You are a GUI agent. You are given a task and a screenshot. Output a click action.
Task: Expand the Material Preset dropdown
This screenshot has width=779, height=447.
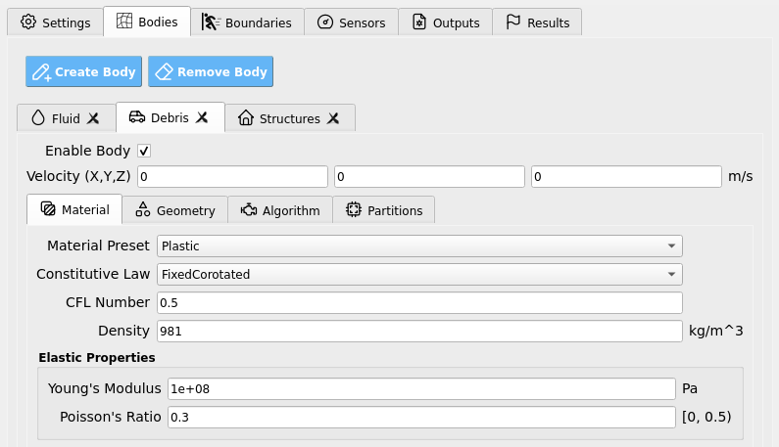pos(419,246)
